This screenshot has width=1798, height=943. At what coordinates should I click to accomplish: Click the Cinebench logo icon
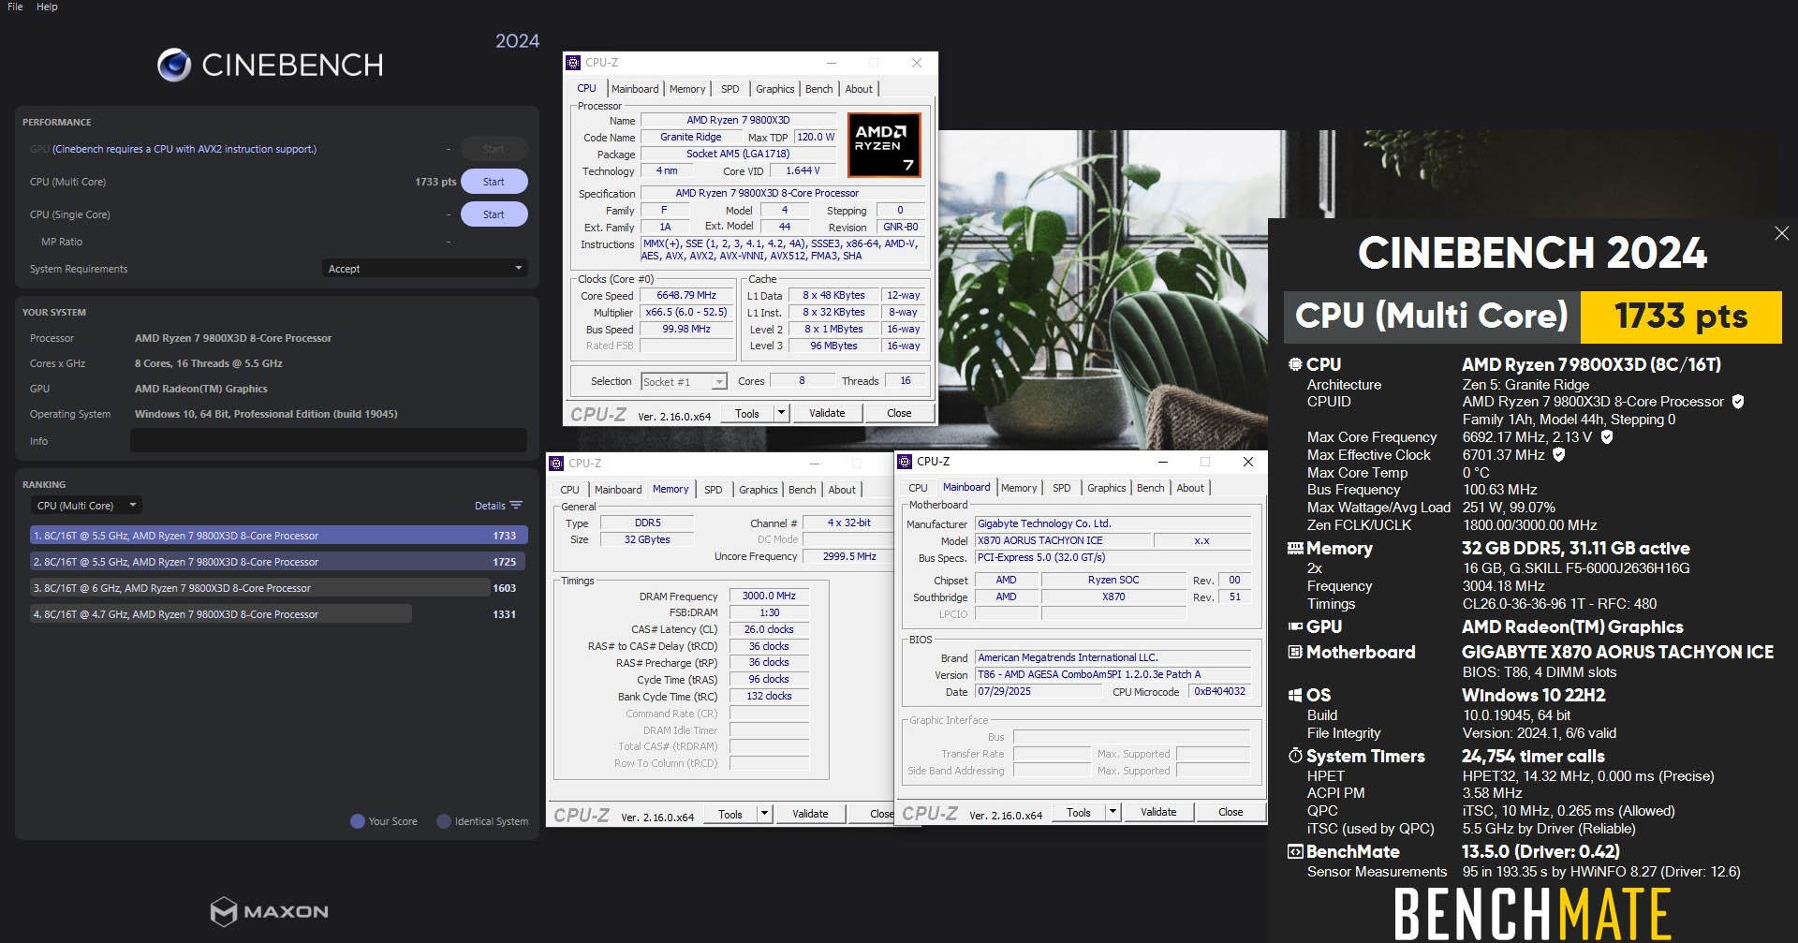coord(174,65)
